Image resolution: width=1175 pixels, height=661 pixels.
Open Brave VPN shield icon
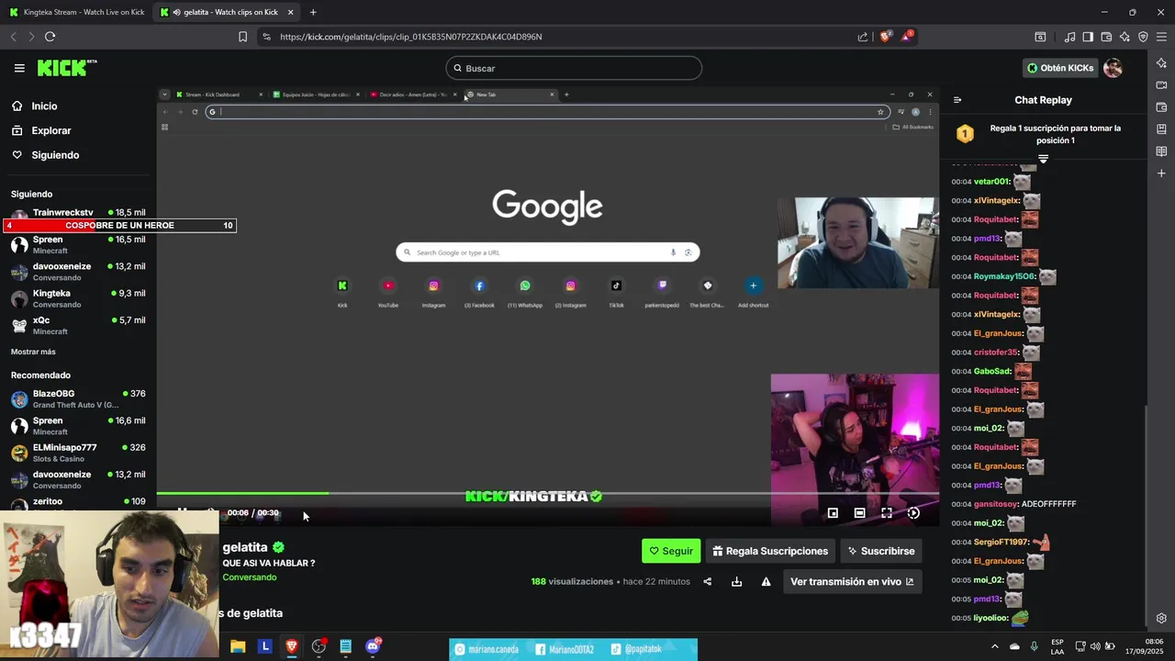click(1143, 37)
